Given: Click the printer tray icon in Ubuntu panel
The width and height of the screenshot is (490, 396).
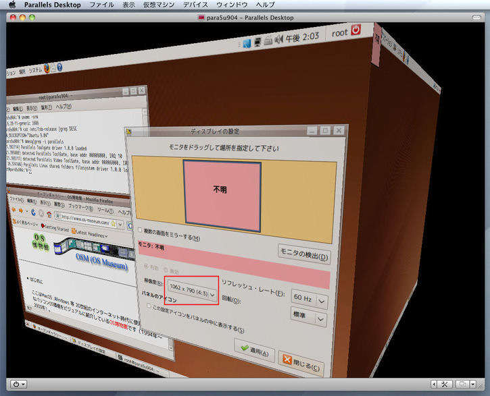Looking at the screenshot, I should [x=268, y=41].
